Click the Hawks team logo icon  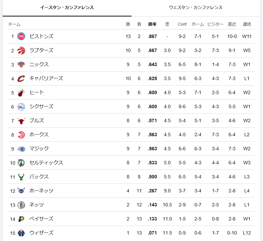click(21, 135)
